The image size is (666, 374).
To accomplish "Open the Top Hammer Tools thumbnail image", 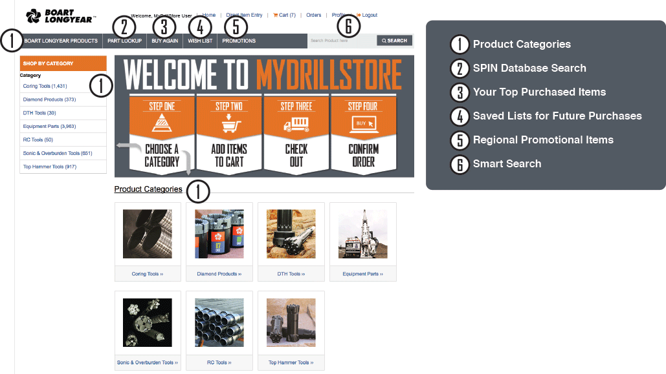I will (291, 323).
